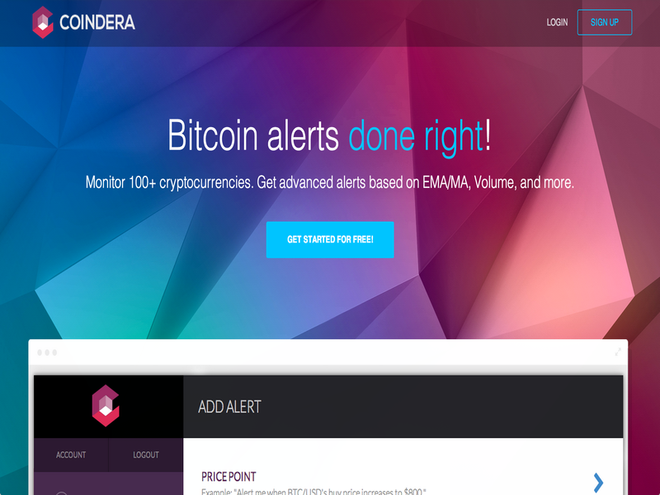Click the first gray dot in preview titlebar

pos(40,352)
